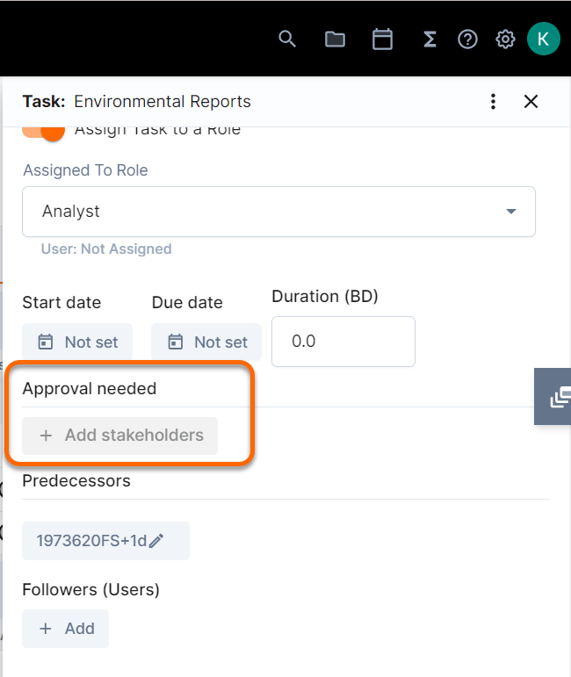Open the side panel copy icon
This screenshot has width=571, height=677.
559,397
